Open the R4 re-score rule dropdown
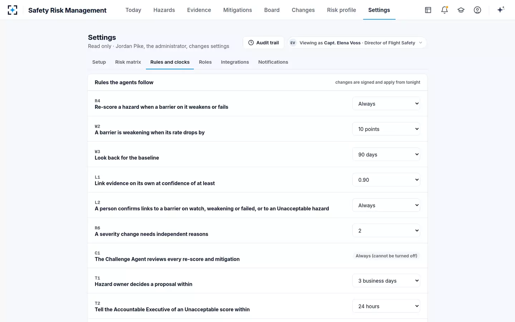The height and width of the screenshot is (322, 515). [386, 104]
